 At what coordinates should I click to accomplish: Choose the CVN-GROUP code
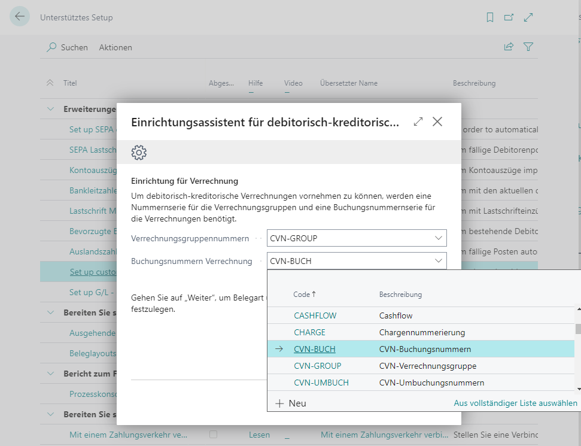tap(318, 366)
